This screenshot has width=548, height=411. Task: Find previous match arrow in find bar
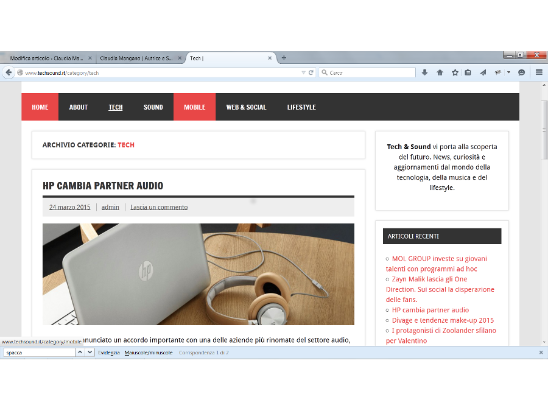pyautogui.click(x=80, y=353)
